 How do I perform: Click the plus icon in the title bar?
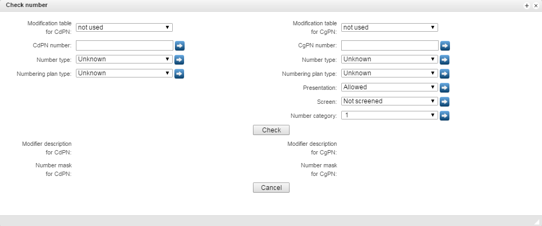[x=527, y=5]
